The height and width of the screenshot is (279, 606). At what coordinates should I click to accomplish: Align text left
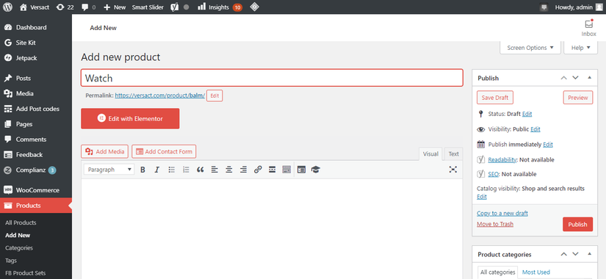214,170
